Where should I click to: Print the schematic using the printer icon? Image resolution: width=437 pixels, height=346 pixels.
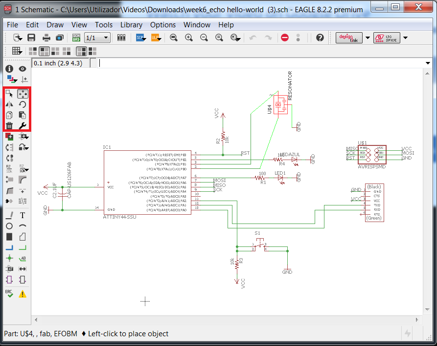[x=46, y=38]
